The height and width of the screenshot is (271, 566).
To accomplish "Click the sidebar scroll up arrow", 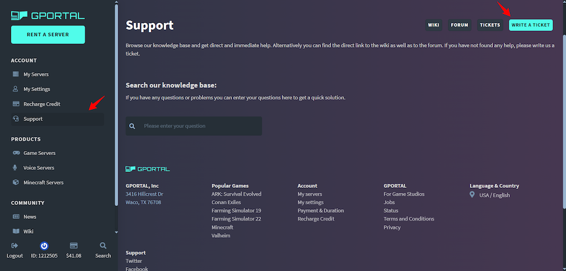I will (116, 2).
